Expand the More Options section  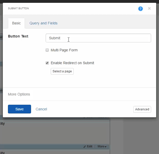pos(19,94)
